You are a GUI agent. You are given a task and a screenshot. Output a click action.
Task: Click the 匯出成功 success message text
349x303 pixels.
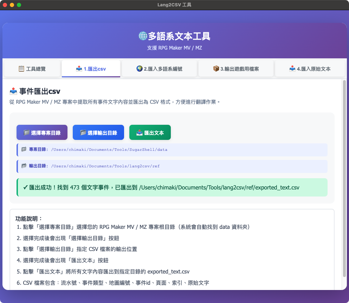161,187
